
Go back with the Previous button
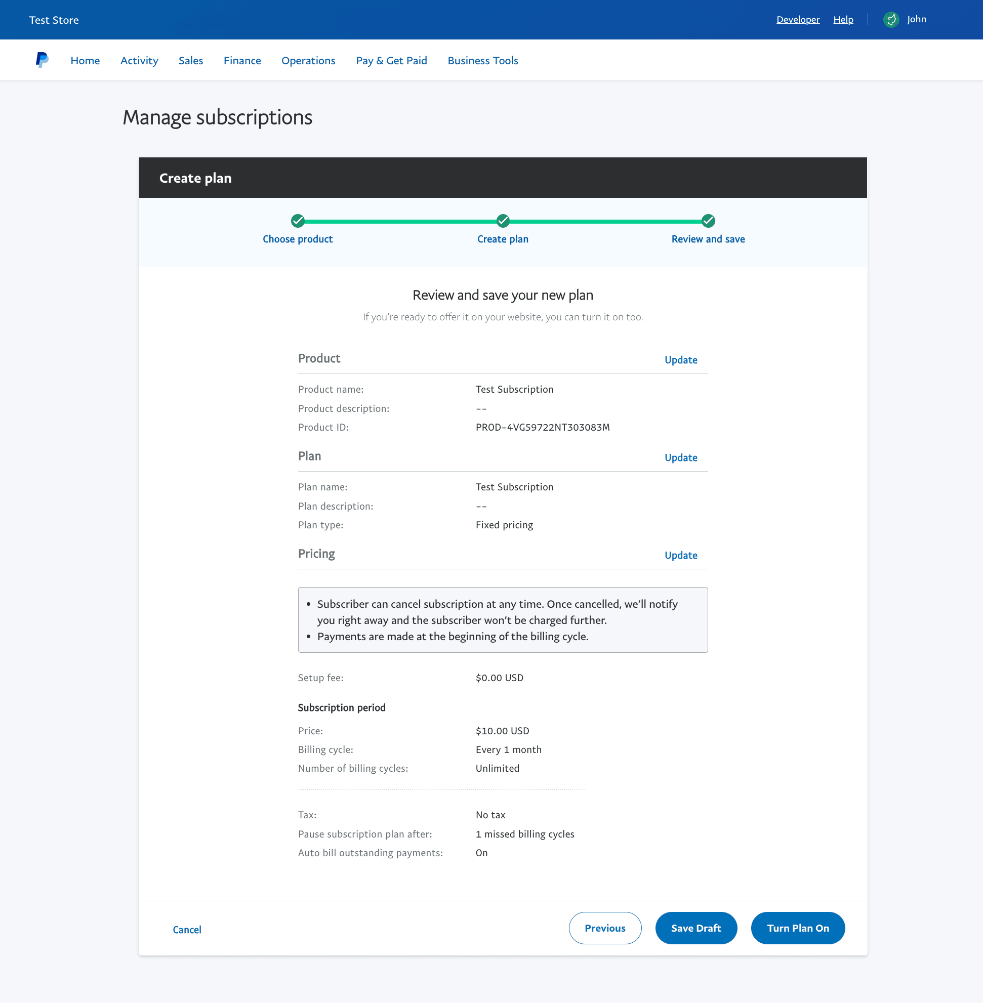pos(605,928)
